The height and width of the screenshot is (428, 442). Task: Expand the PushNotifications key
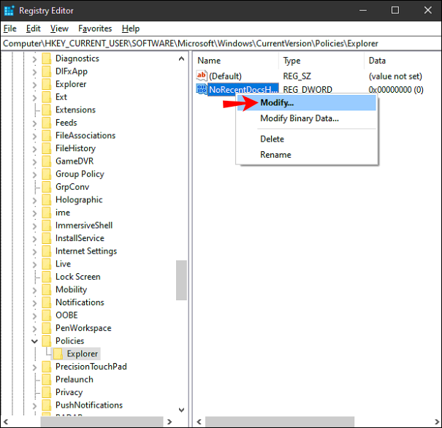click(x=34, y=405)
